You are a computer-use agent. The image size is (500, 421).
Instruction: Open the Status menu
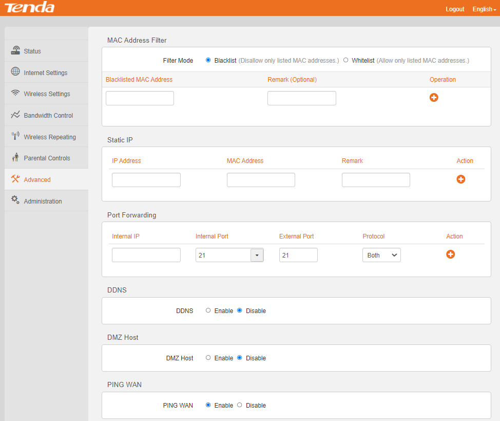point(47,51)
